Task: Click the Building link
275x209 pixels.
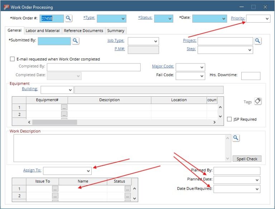Action: coord(30,89)
